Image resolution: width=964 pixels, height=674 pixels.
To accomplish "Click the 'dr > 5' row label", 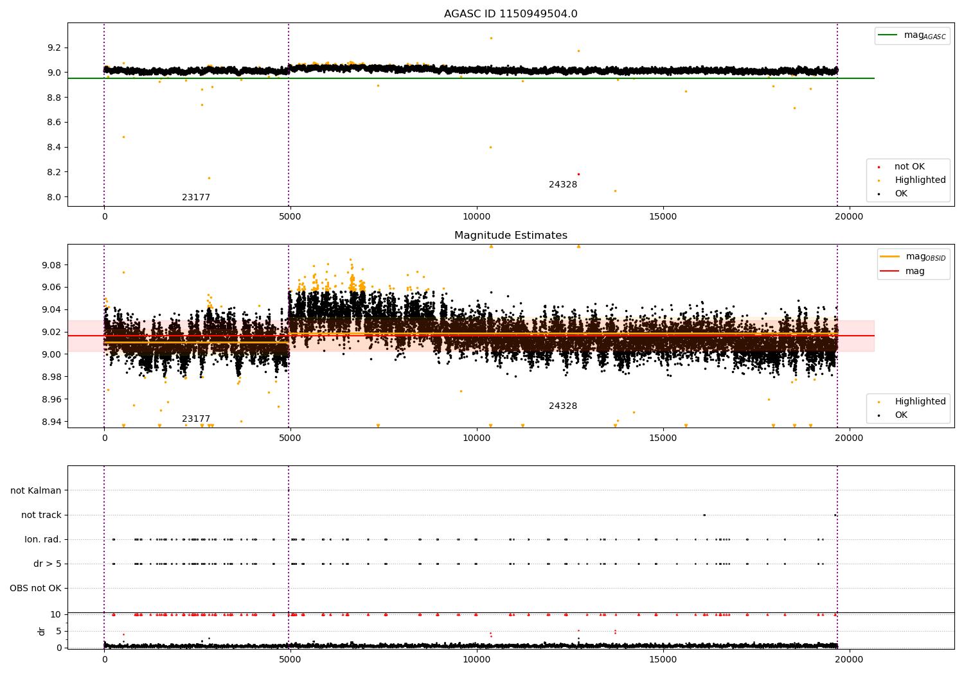I will (48, 564).
